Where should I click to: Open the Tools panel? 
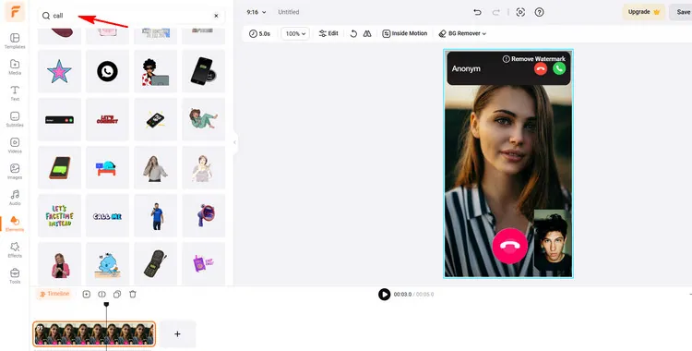pos(15,275)
